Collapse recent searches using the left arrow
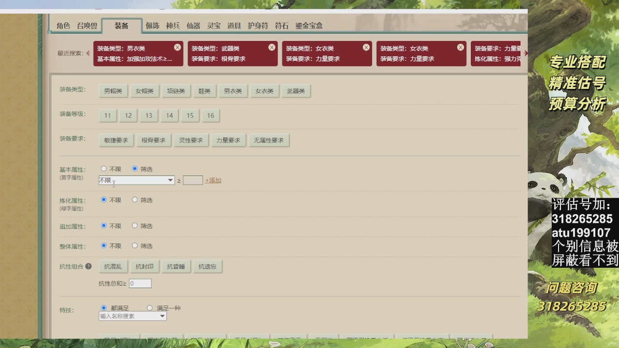 click(x=88, y=54)
